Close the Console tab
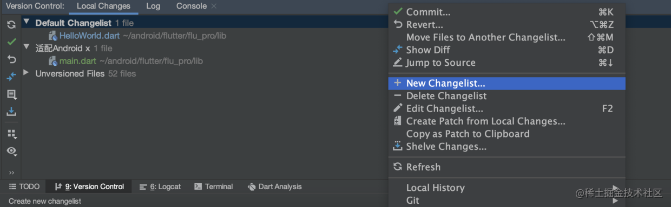 [214, 6]
